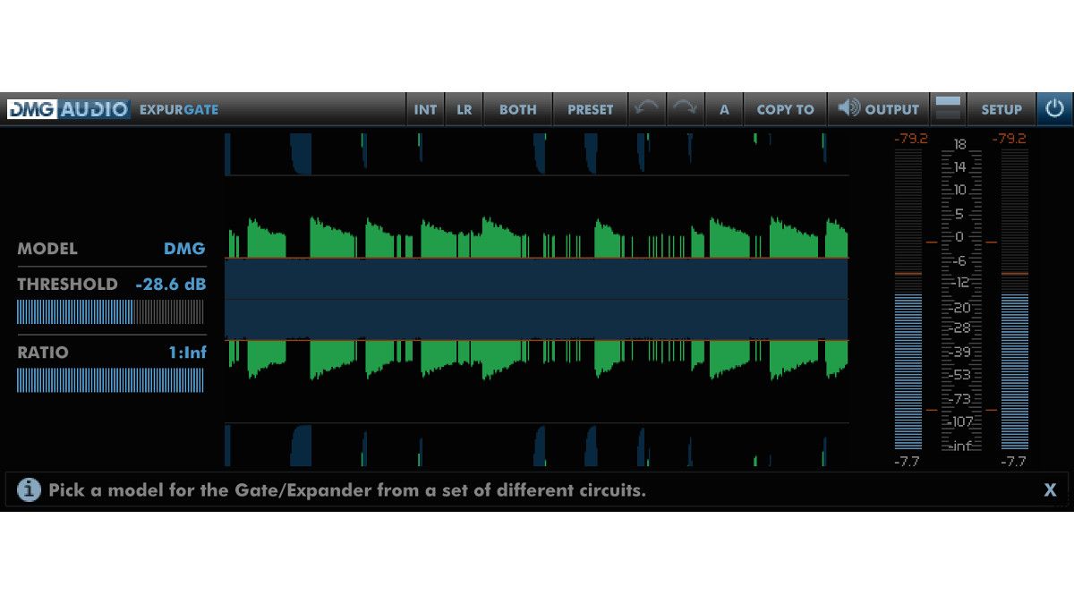Image resolution: width=1074 pixels, height=604 pixels.
Task: Click the redo arrow icon
Action: point(685,109)
